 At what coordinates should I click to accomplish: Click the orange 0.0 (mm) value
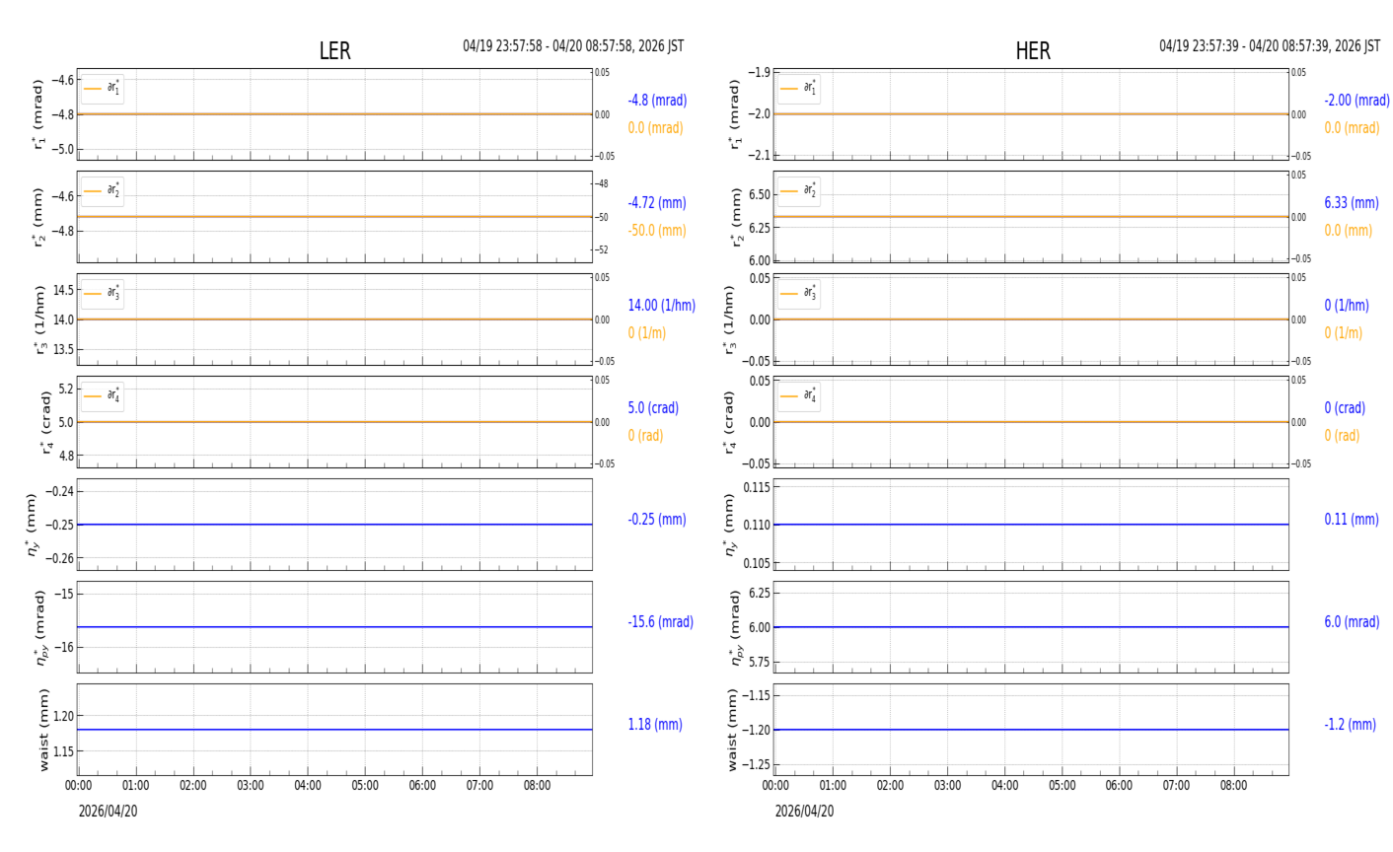coord(1348,231)
